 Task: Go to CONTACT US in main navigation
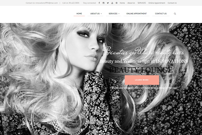click(x=161, y=14)
